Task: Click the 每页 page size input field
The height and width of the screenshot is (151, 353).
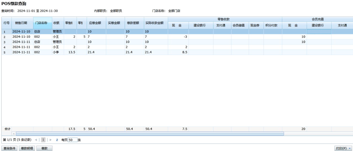Action: (x=73, y=140)
